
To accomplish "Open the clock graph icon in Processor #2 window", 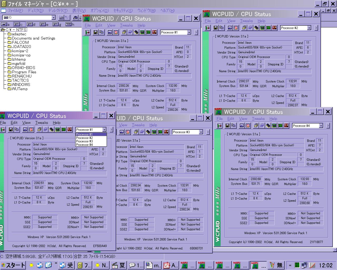I will pyautogui.click(x=230, y=28).
